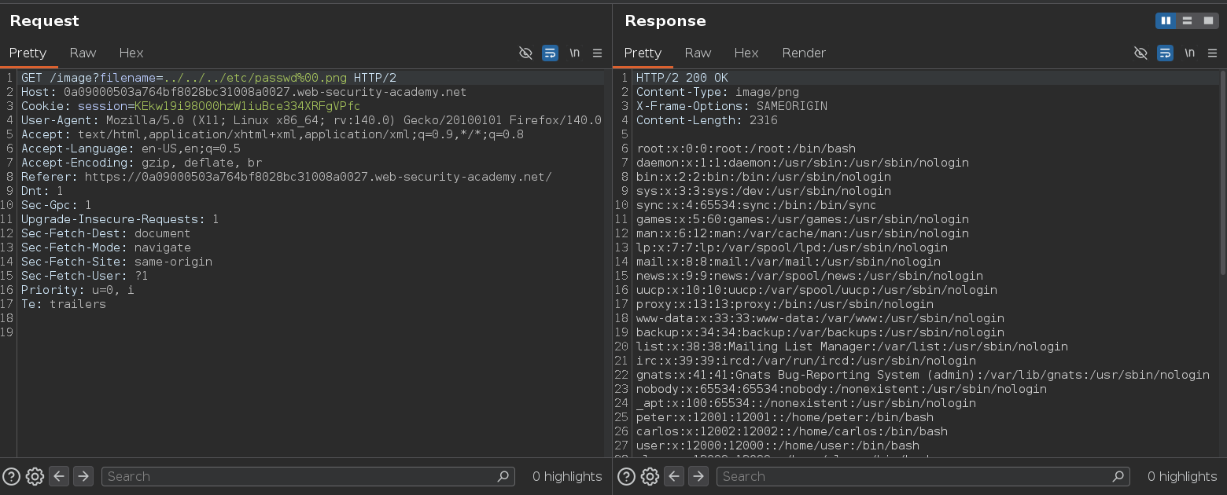Viewport: 1227px width, 495px height.
Task: Go to next match in Request search
Action: pyautogui.click(x=83, y=476)
